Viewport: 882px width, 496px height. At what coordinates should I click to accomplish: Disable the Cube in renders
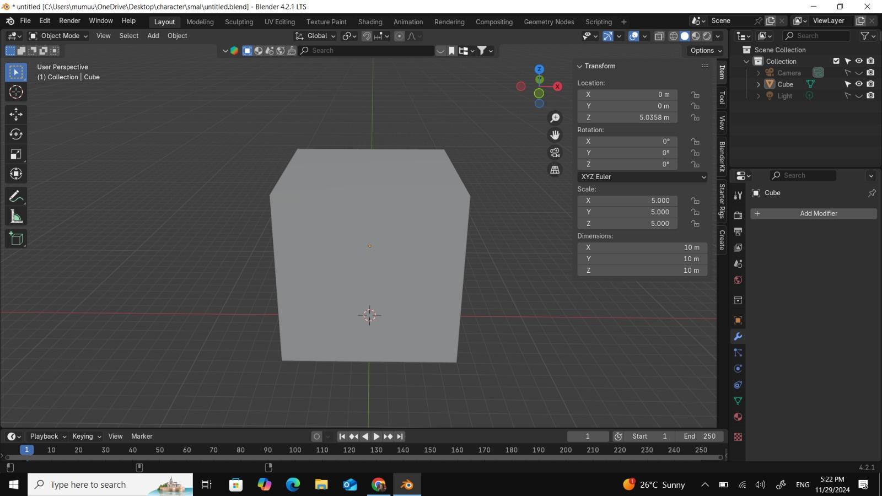tap(870, 84)
